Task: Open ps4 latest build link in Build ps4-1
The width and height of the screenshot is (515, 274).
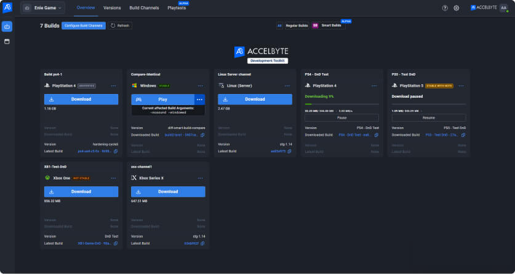Action: (95, 151)
